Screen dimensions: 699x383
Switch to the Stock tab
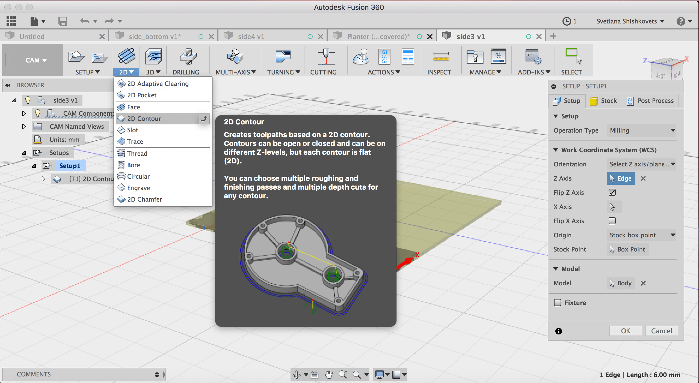pyautogui.click(x=603, y=101)
